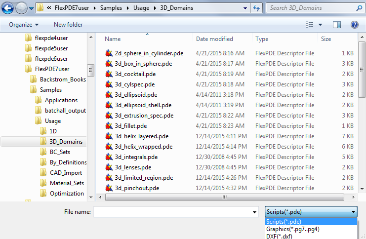This screenshot has width=366, height=239.
Task: Click the Scripts(*.pde) file type combo box
Action: [x=311, y=212]
